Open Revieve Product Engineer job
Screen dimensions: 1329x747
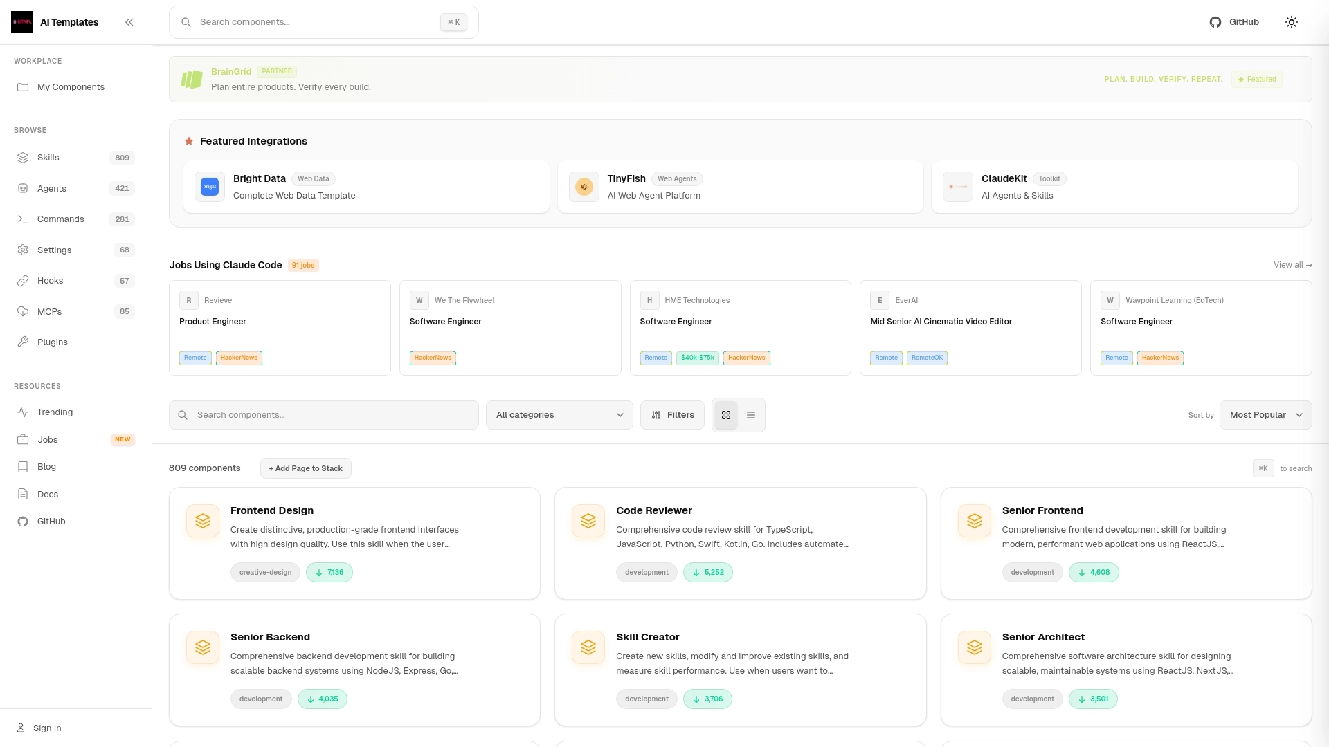point(280,328)
